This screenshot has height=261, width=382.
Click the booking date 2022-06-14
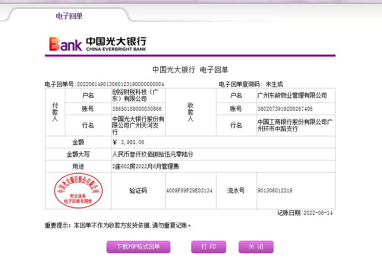pos(318,213)
